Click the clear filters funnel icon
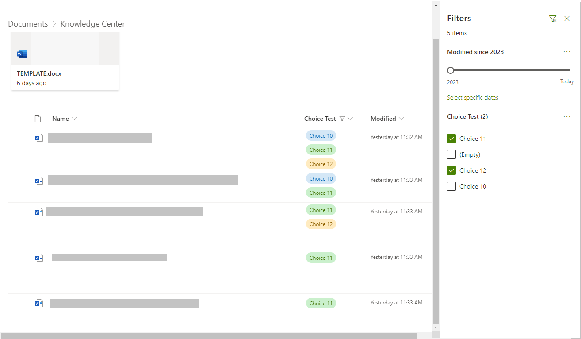 click(553, 19)
